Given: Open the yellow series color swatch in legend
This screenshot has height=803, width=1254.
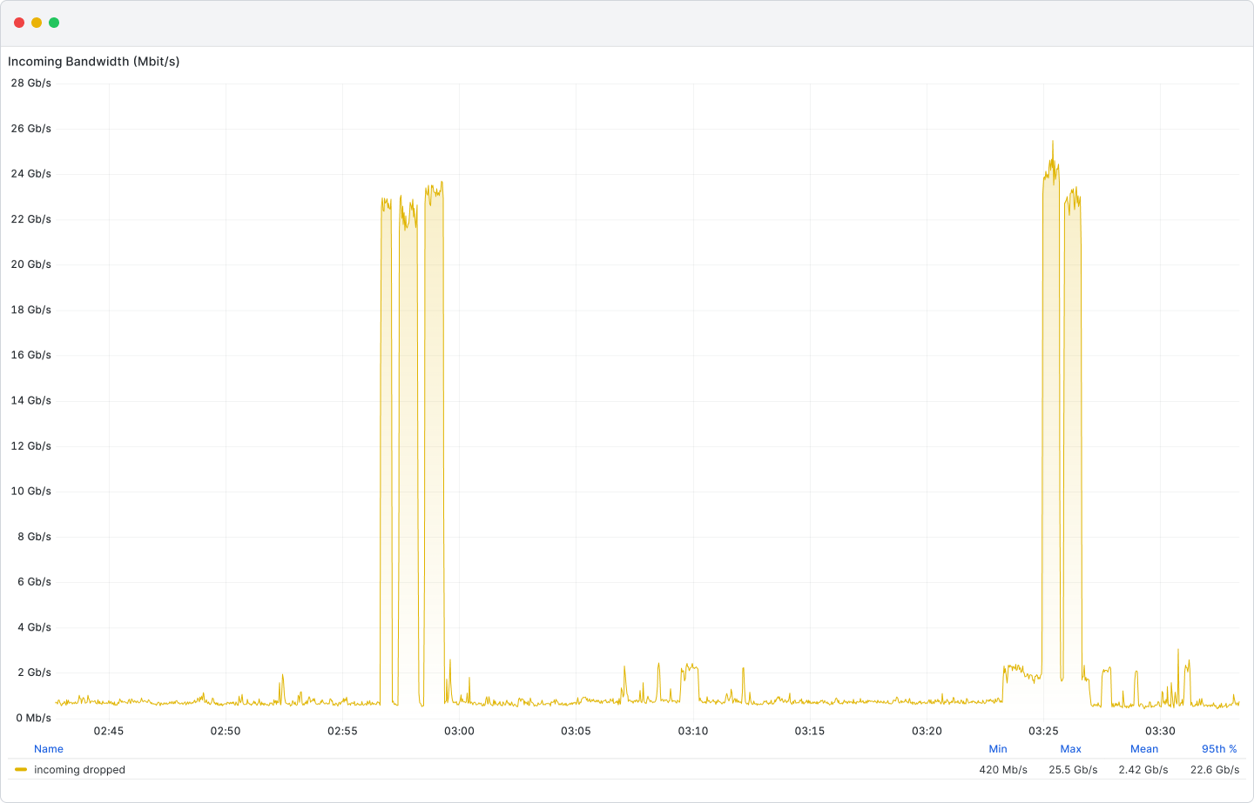Looking at the screenshot, I should point(21,770).
